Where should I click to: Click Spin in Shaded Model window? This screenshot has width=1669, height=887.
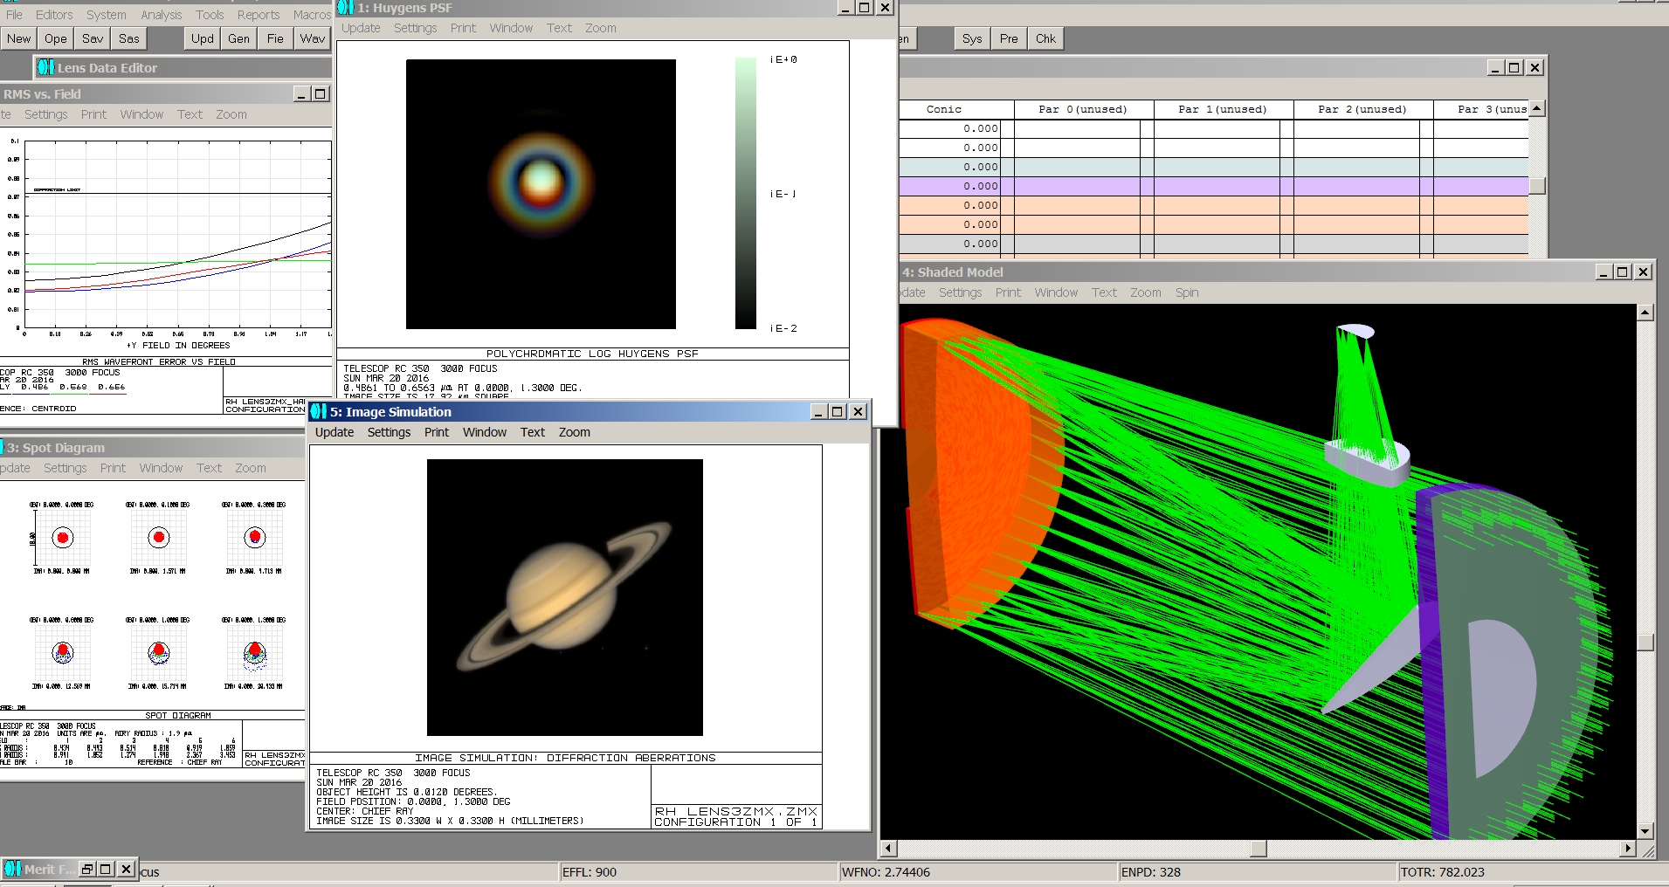(1187, 292)
